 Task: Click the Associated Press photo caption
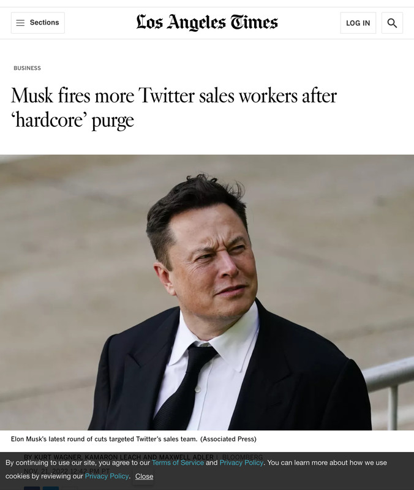click(134, 439)
